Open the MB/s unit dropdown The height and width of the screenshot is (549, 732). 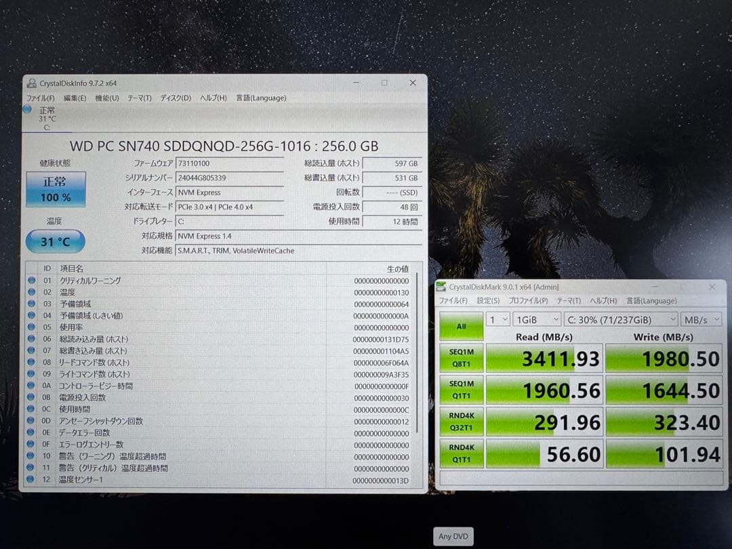[x=701, y=319]
